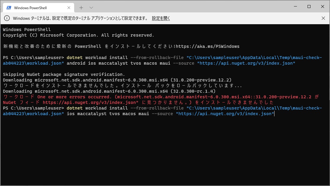
Task: Click the 'Copyright (C) Microsoft Corporation' line
Action: coord(79,35)
